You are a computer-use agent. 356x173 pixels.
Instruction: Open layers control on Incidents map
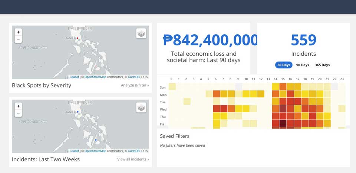[x=141, y=108]
